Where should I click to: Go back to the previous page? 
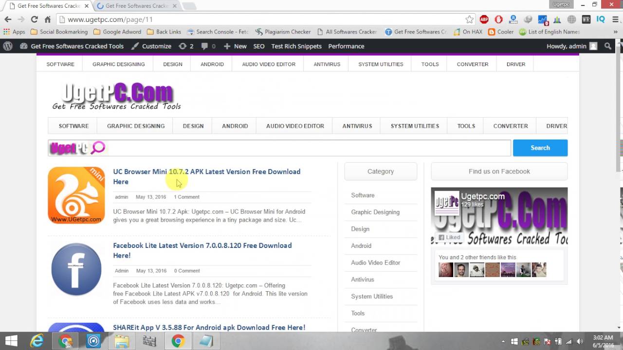pos(8,19)
